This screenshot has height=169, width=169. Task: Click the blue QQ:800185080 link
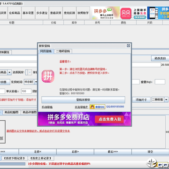pyautogui.click(x=115, y=107)
